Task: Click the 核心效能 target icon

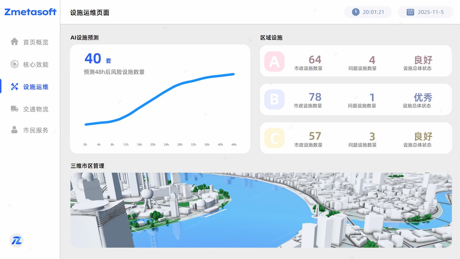Action: coord(14,64)
